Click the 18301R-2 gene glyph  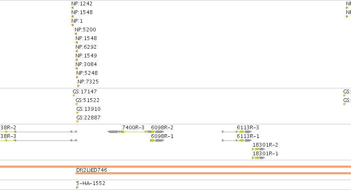pyautogui.click(x=259, y=149)
